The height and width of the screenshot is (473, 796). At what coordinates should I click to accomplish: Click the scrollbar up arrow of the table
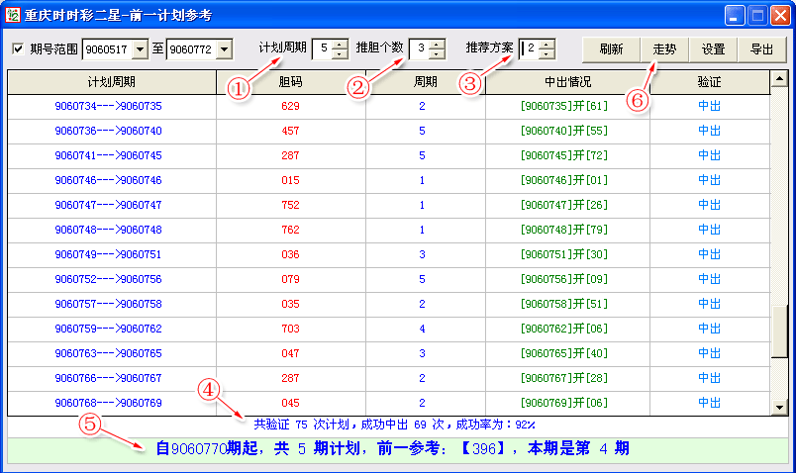[779, 78]
